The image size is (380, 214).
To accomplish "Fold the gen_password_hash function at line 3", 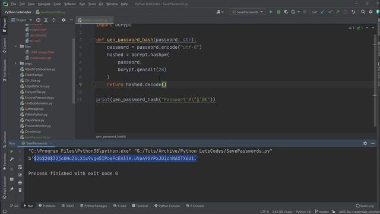I will (94, 40).
